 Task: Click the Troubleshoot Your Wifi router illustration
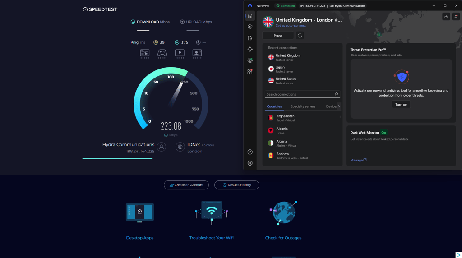pos(211,212)
